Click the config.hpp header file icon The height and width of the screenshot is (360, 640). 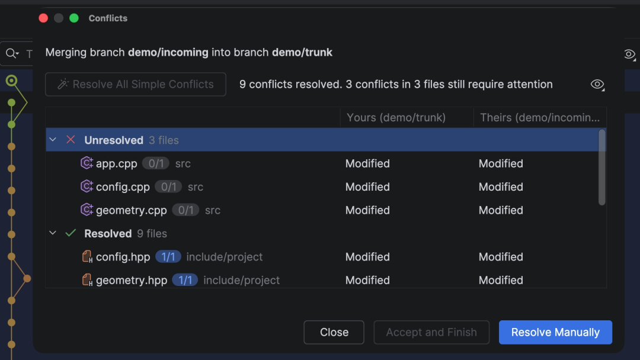[x=87, y=256]
